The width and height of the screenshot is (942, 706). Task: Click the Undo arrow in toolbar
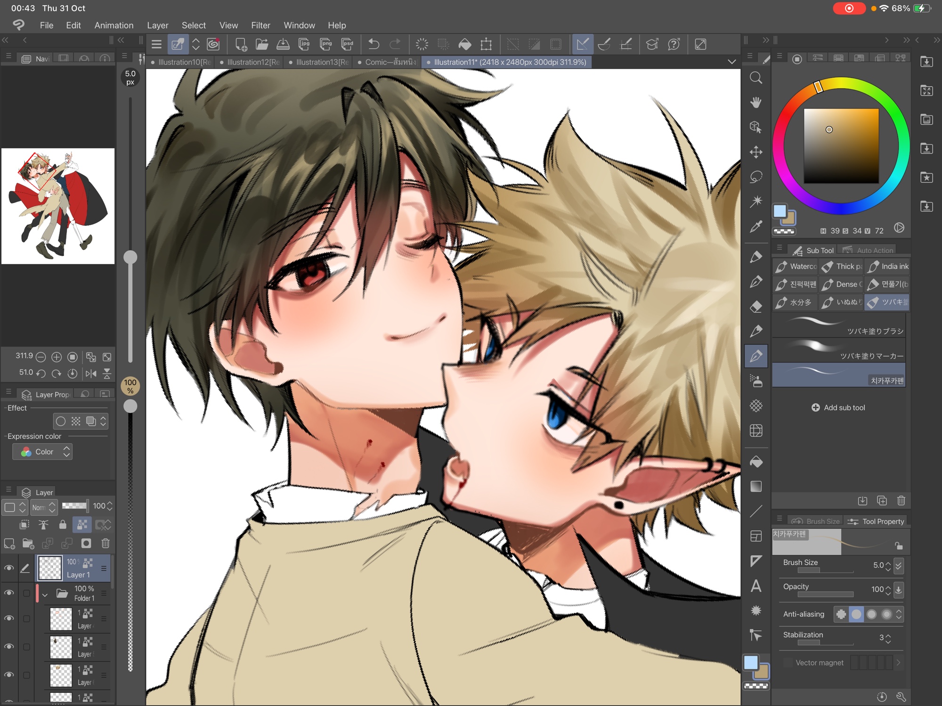(374, 44)
